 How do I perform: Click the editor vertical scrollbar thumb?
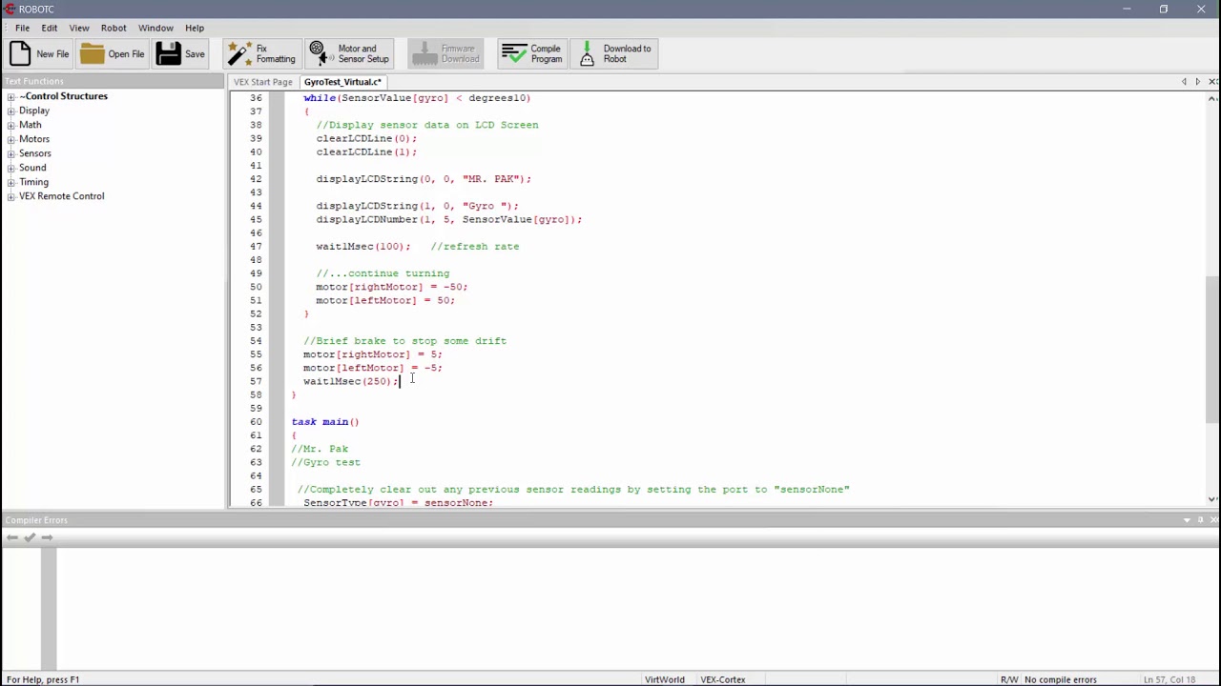(1212, 351)
